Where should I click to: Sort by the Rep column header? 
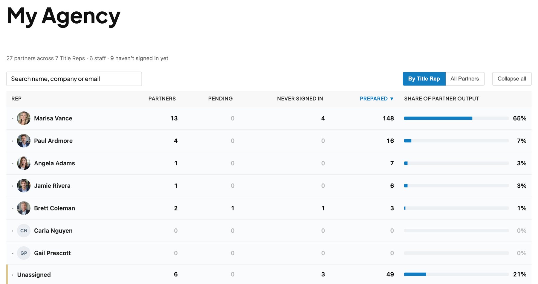point(16,99)
